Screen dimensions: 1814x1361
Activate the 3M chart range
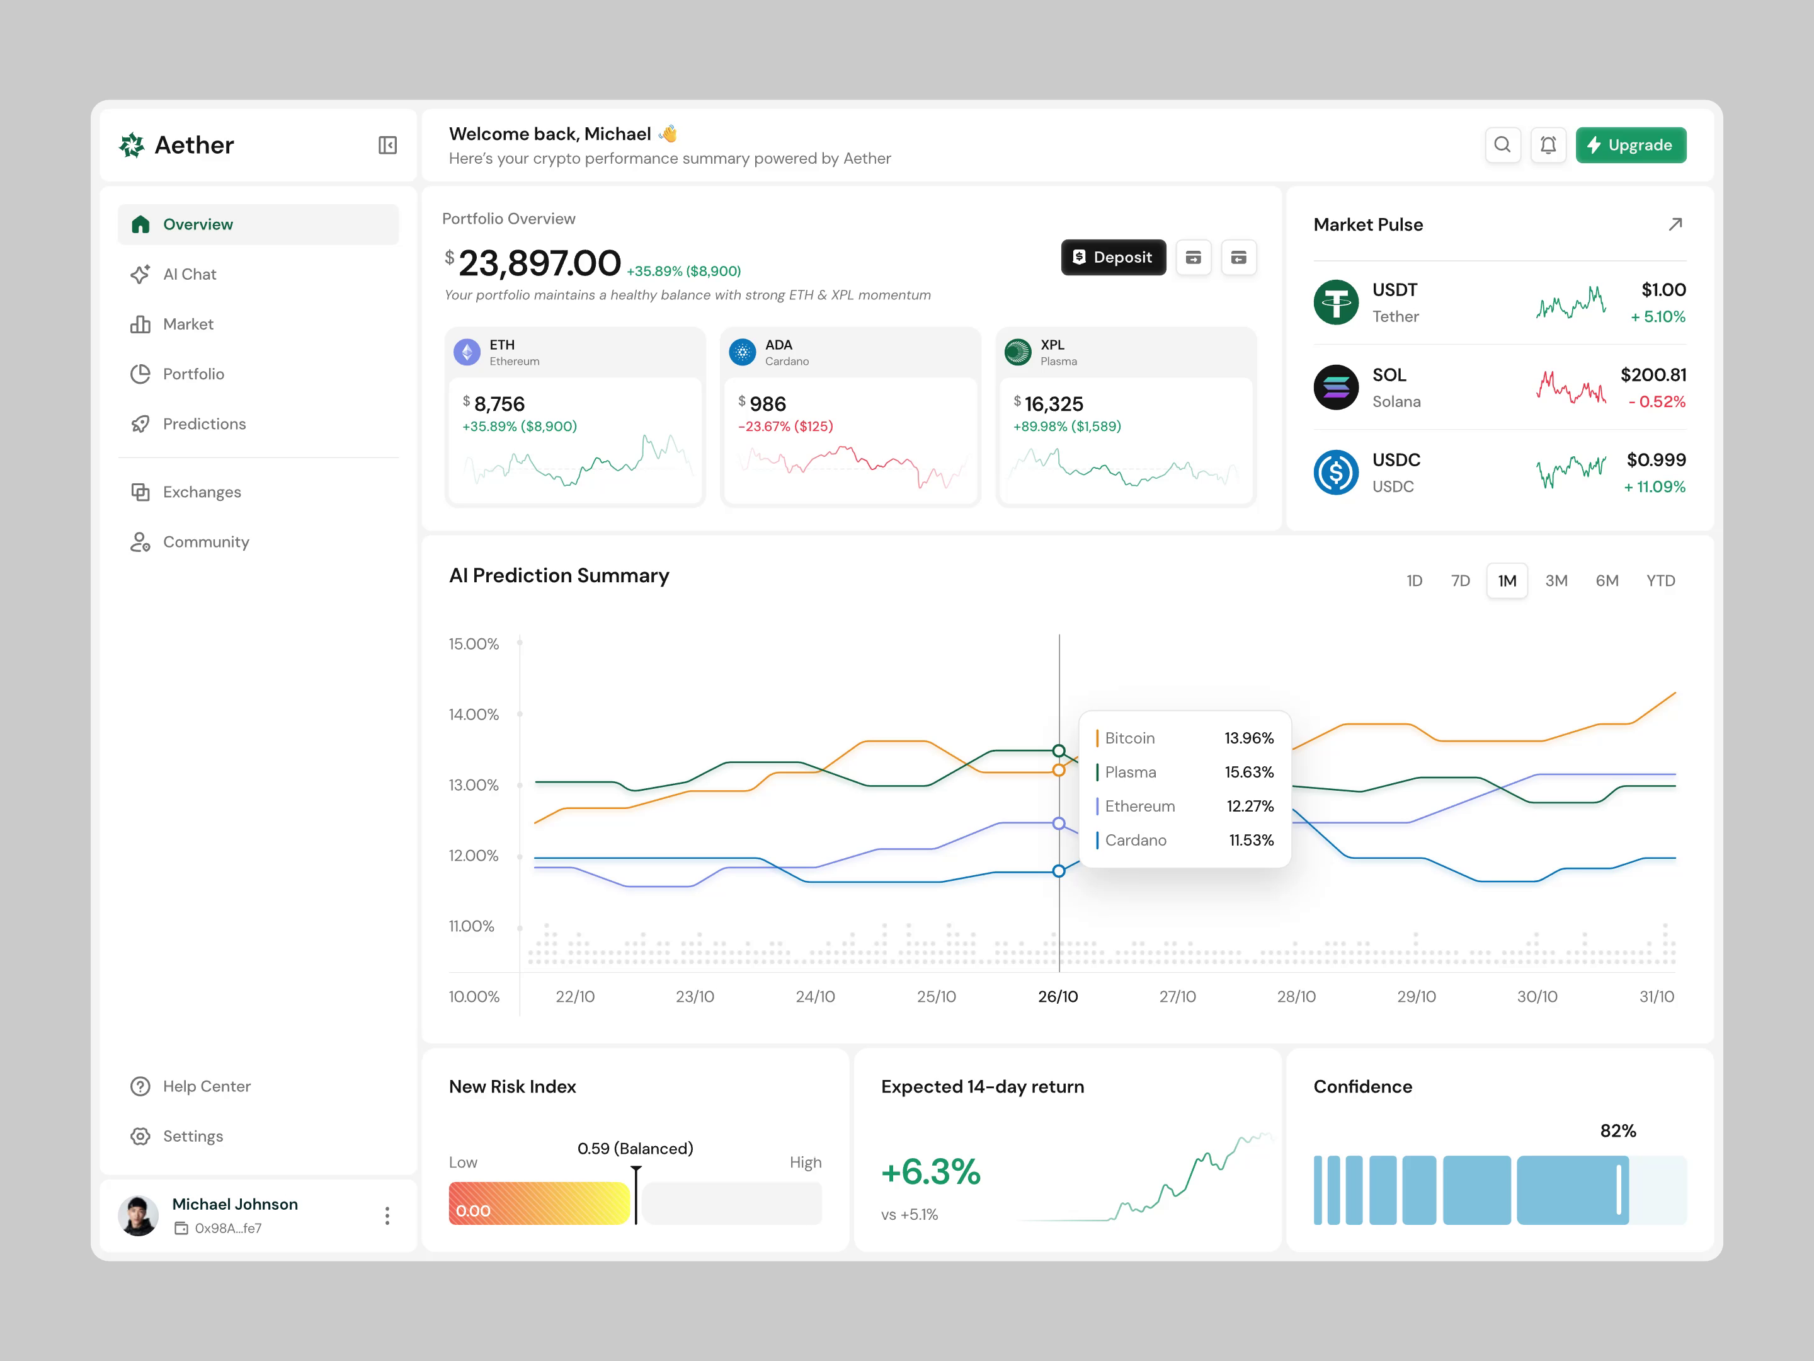click(x=1556, y=580)
